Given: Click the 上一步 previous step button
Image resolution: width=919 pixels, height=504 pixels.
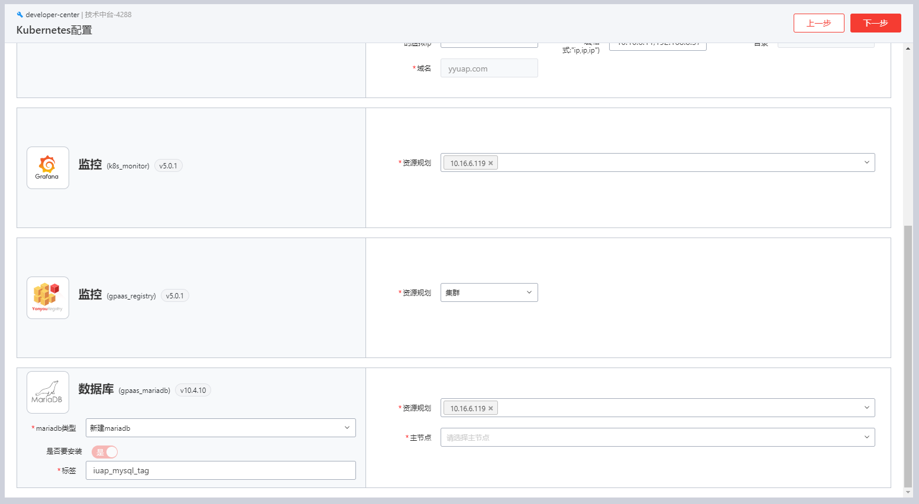Looking at the screenshot, I should pyautogui.click(x=818, y=23).
